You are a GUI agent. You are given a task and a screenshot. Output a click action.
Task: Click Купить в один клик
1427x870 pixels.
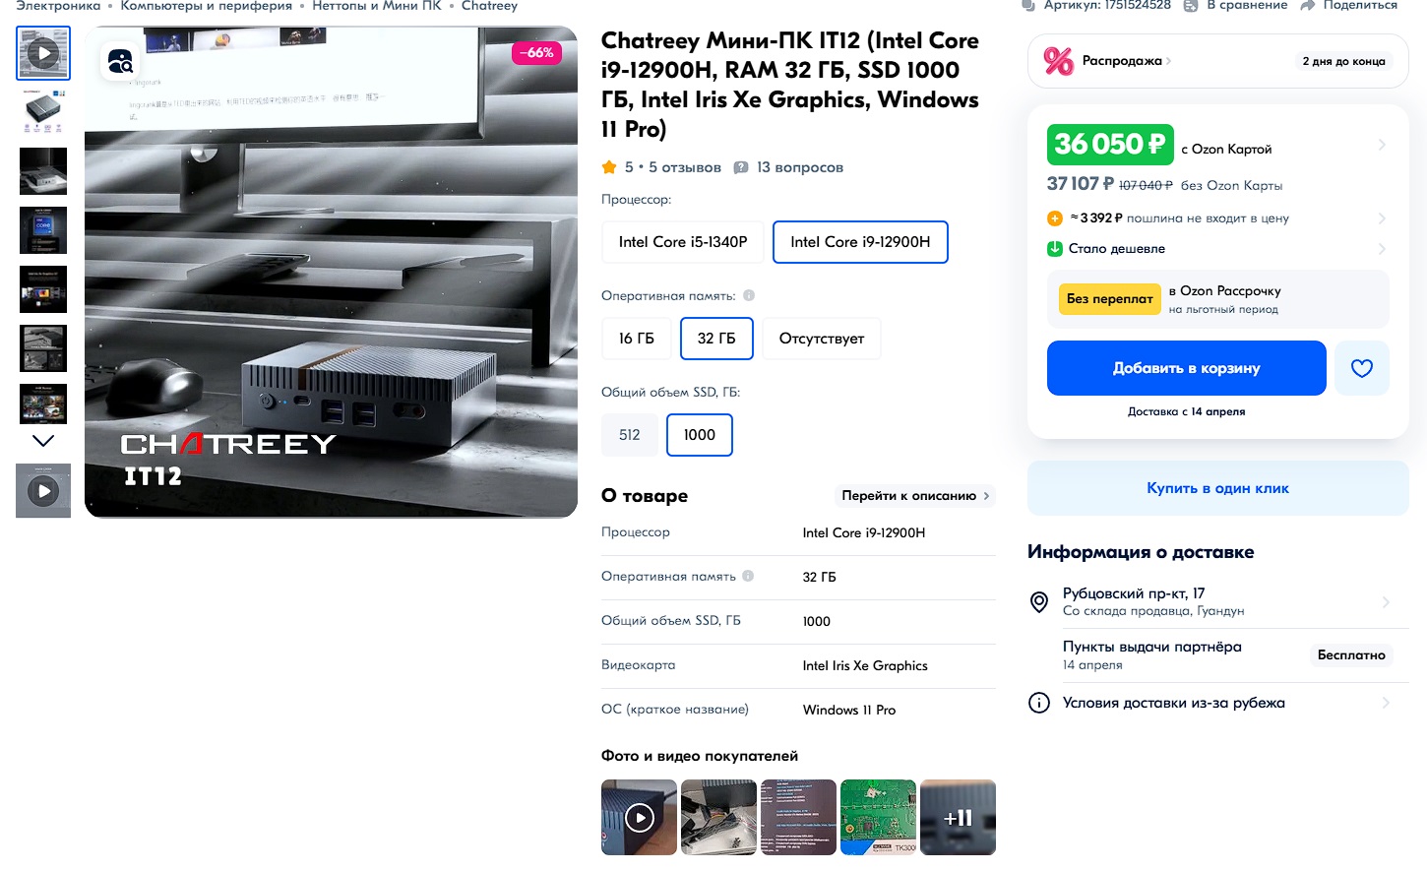[1218, 488]
